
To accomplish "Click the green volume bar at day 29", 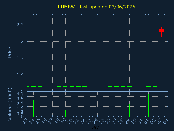I will coord(129,110).
